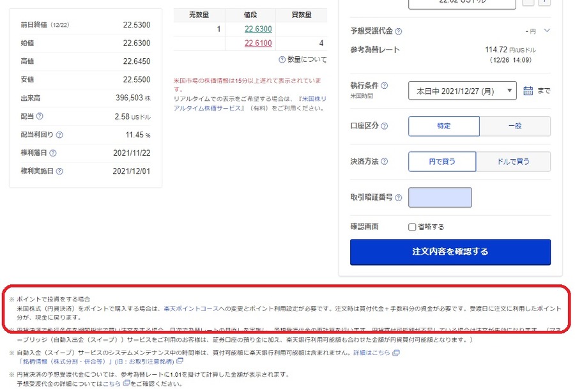Click the 配当 value 2.58
575x389 pixels.
[122, 117]
